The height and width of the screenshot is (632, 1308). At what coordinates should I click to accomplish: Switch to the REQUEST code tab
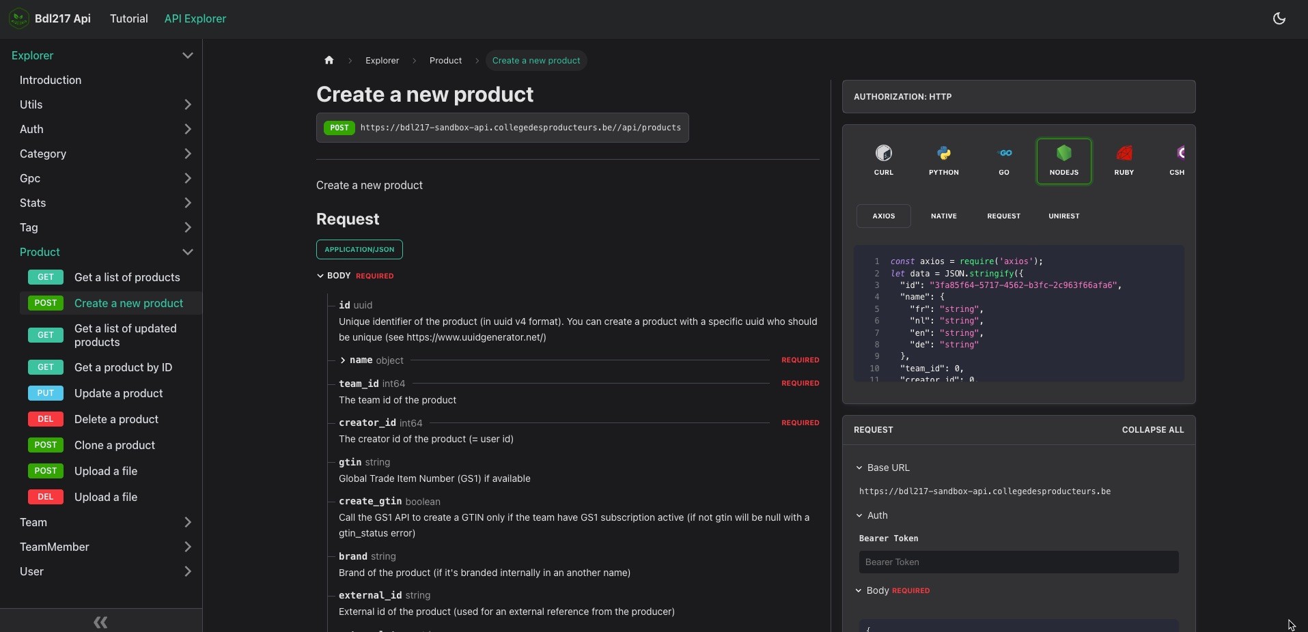click(1004, 216)
